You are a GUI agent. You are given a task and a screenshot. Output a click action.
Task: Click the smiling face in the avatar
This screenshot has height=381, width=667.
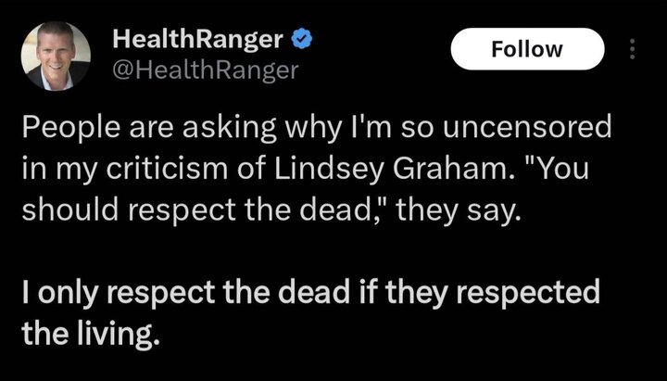55,53
